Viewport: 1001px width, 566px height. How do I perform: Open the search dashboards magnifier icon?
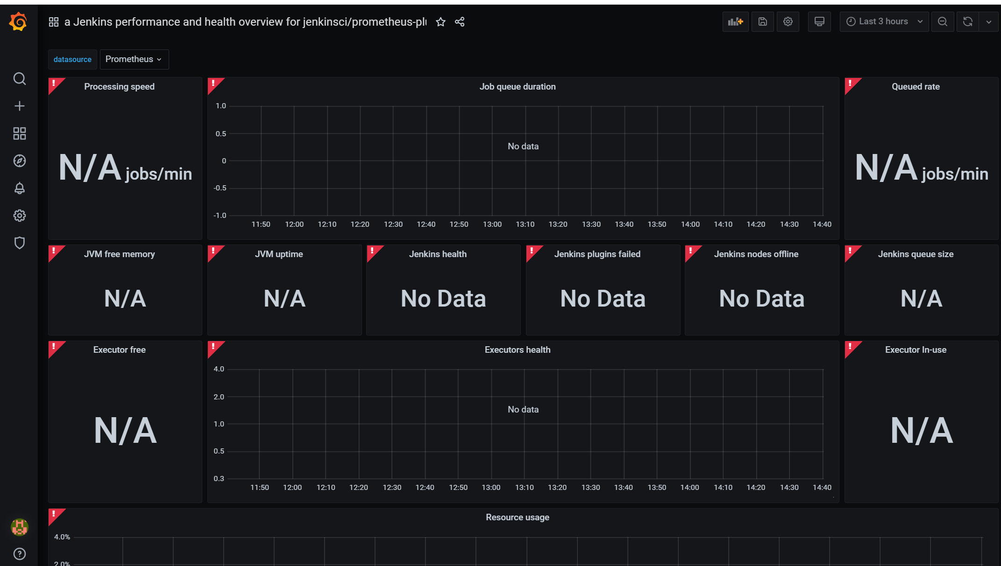[x=19, y=78]
